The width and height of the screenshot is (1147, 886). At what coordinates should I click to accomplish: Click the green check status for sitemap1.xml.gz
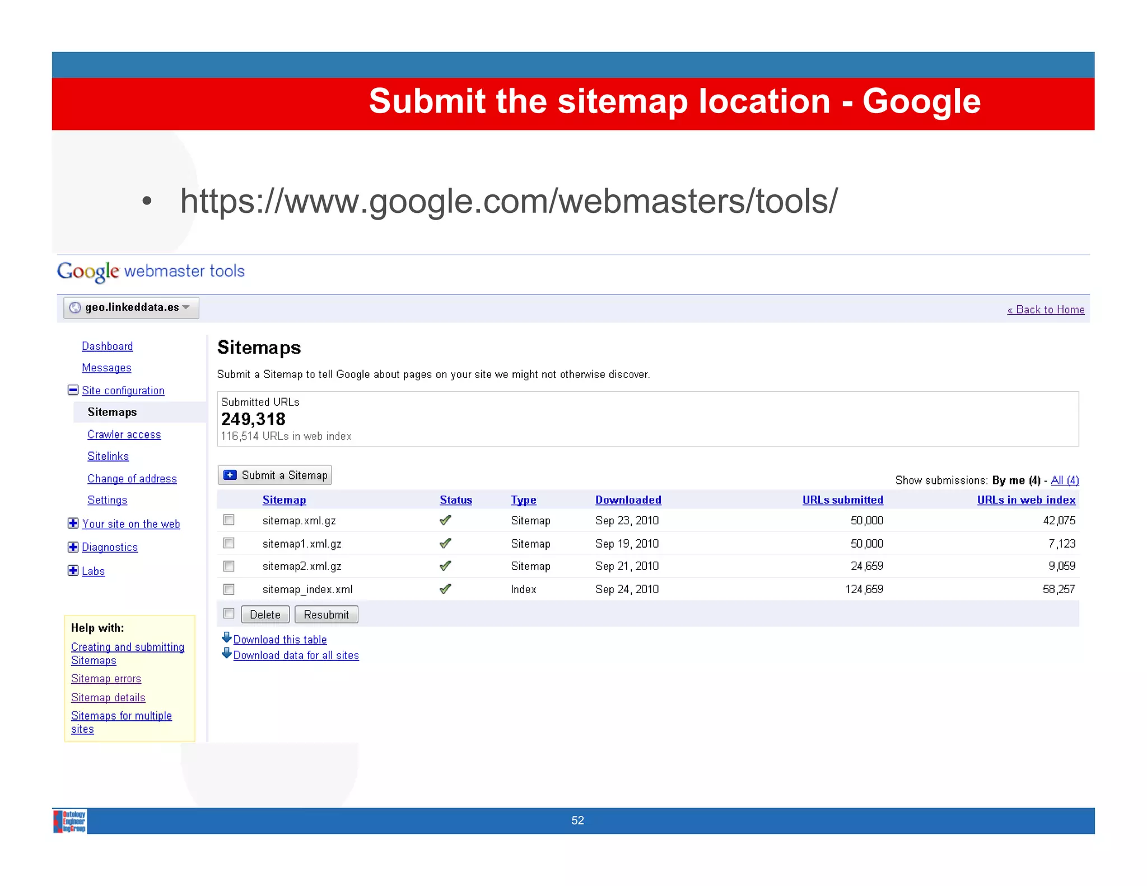(x=445, y=543)
